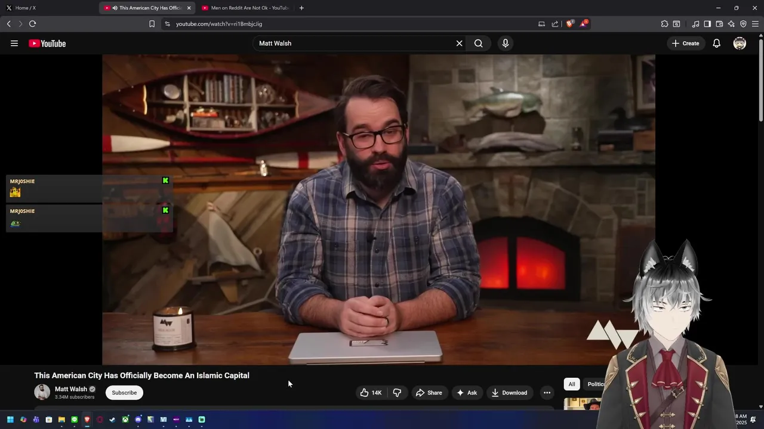Reload the current page

[x=32, y=24]
